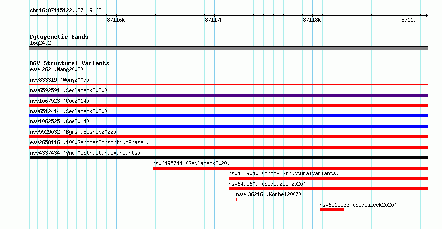442x229 pixels.
Task: Open variant nsv6495609 (Sedlazeck2020) label
Action: point(267,184)
